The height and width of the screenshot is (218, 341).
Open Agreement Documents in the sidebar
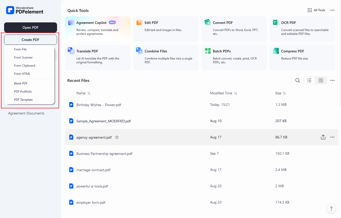[x=26, y=113]
